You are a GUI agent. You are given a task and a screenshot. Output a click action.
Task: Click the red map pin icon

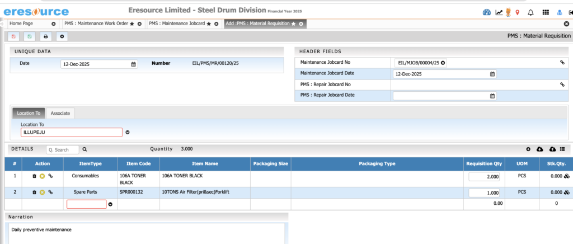tap(517, 12)
